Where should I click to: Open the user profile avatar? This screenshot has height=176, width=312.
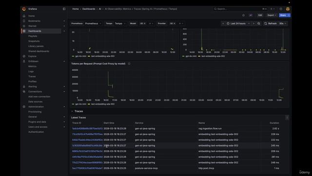point(288,9)
